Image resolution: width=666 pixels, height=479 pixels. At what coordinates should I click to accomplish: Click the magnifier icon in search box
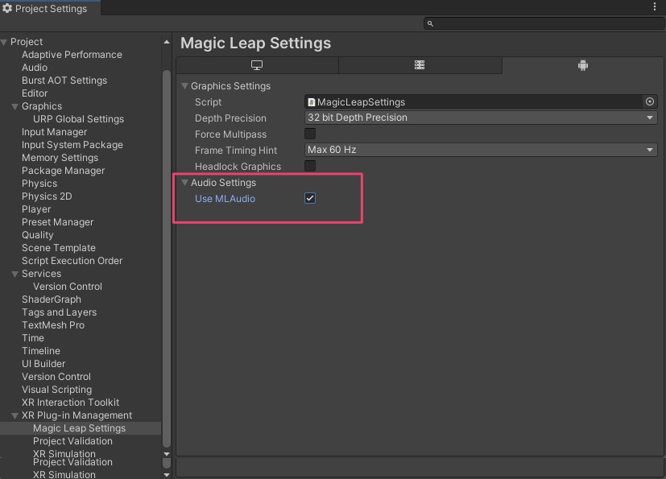430,24
